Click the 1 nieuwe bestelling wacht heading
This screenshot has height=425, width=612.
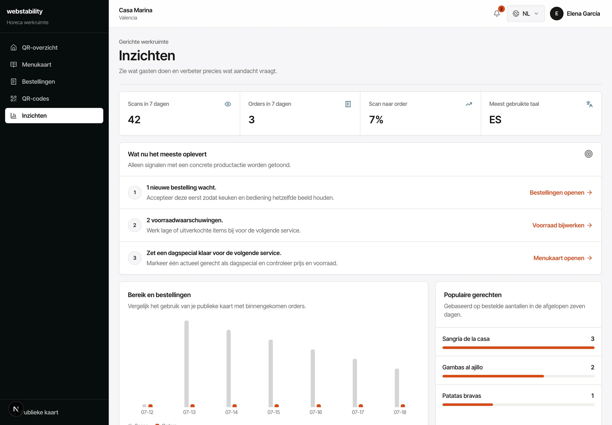(181, 187)
